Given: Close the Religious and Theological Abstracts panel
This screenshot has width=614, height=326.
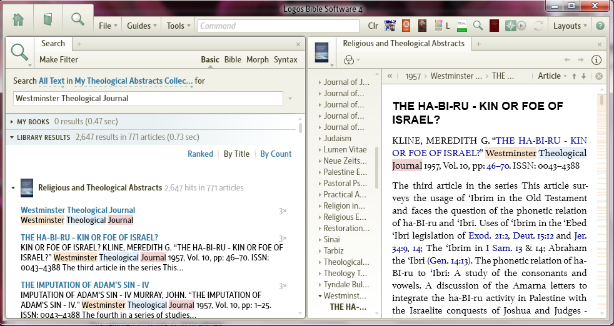Looking at the screenshot, I should tap(600, 44).
